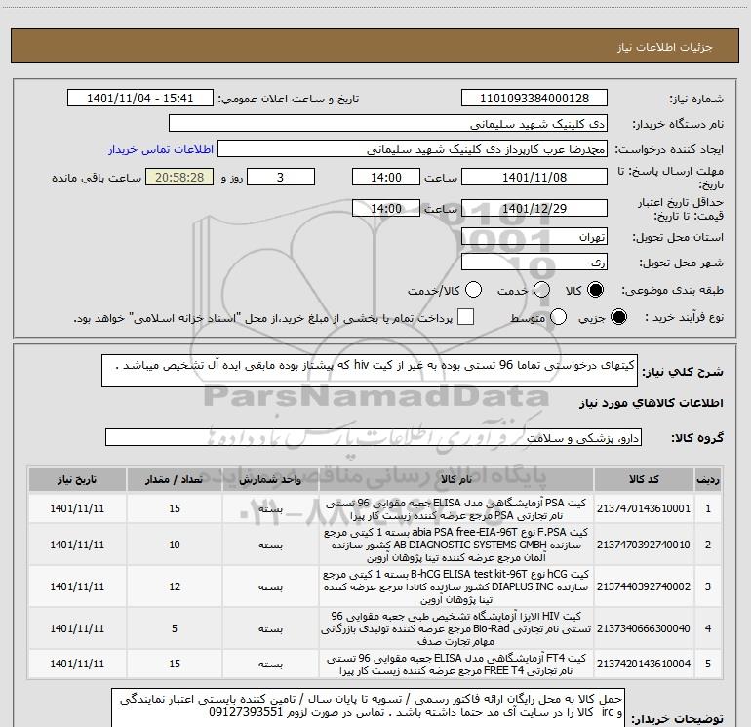Click the hCG ELISA kit name cell
Image resolution: width=751 pixels, height=727 pixels.
(456, 586)
